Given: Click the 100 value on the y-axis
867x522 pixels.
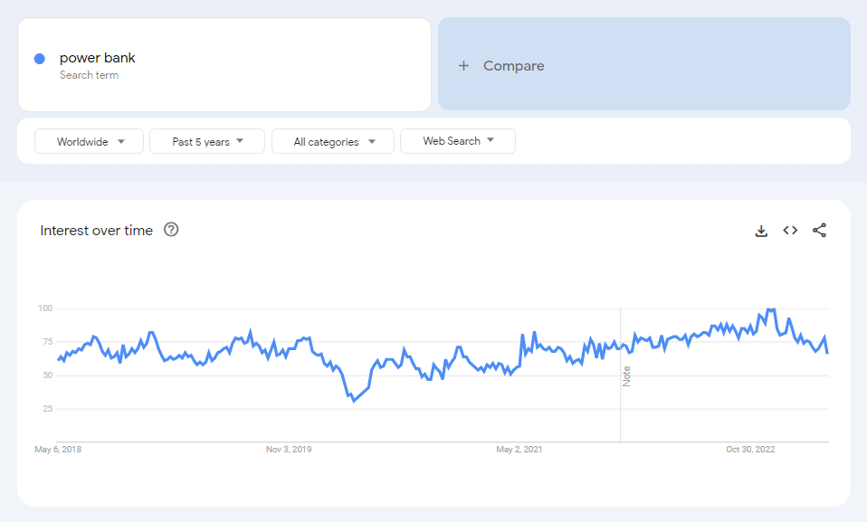Looking at the screenshot, I should tap(45, 309).
